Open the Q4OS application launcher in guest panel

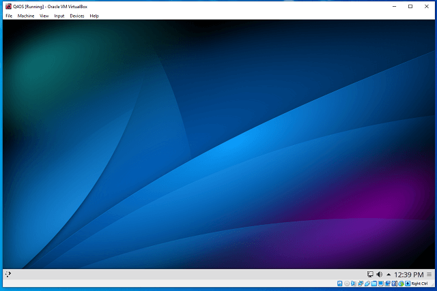[8, 274]
